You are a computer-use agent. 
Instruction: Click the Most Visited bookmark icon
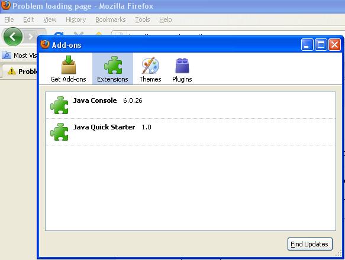click(7, 55)
